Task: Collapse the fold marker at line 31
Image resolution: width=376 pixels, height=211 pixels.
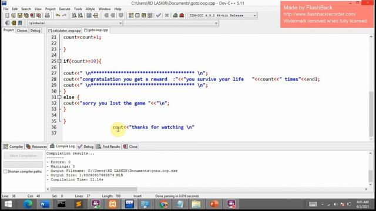Action: tap(59, 97)
